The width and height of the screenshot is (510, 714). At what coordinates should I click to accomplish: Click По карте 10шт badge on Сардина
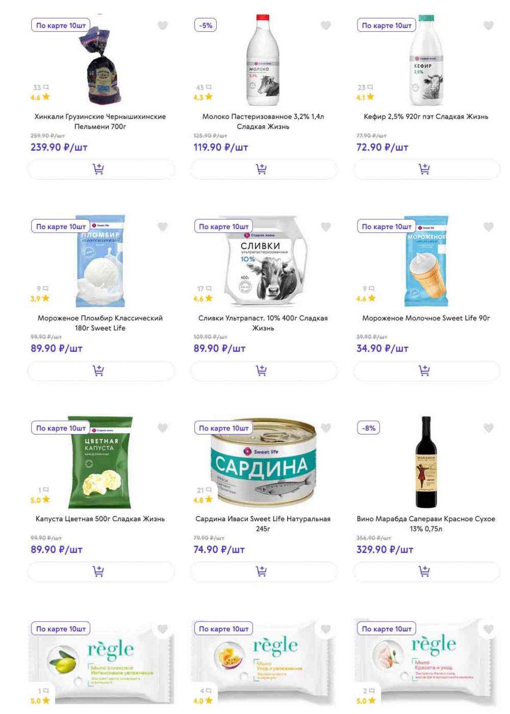click(x=224, y=428)
